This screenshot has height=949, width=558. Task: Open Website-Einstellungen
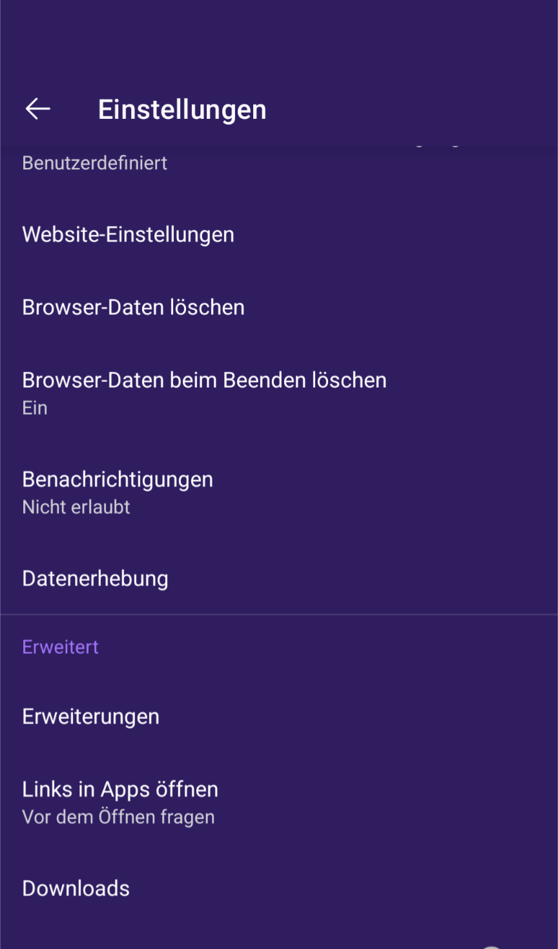[128, 234]
